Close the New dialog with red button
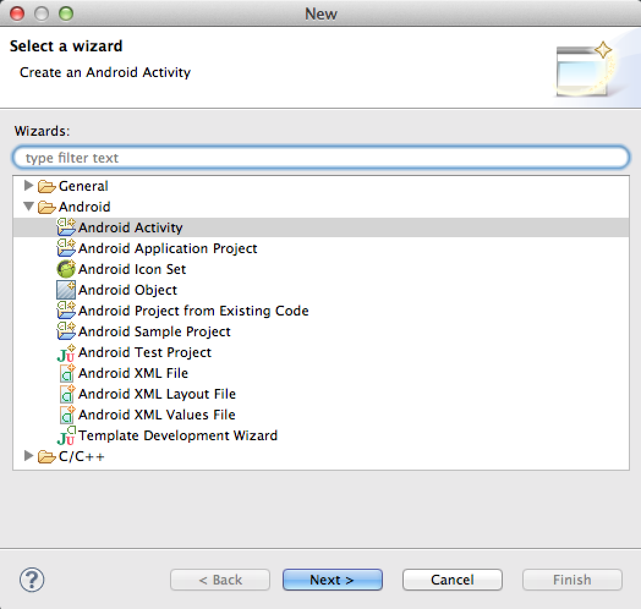The image size is (641, 609). point(17,13)
